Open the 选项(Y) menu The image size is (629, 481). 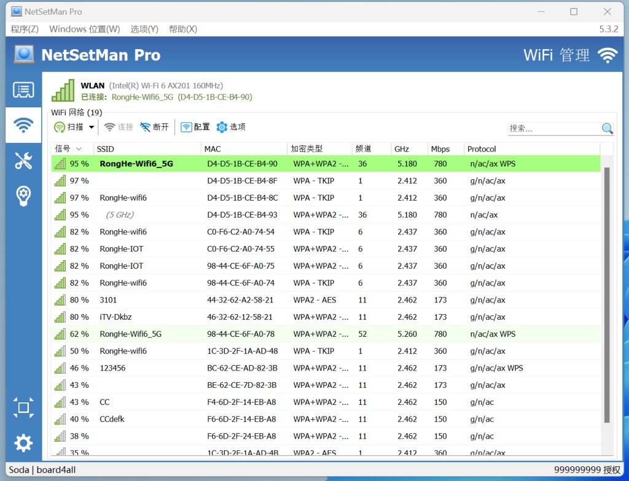[x=144, y=29]
